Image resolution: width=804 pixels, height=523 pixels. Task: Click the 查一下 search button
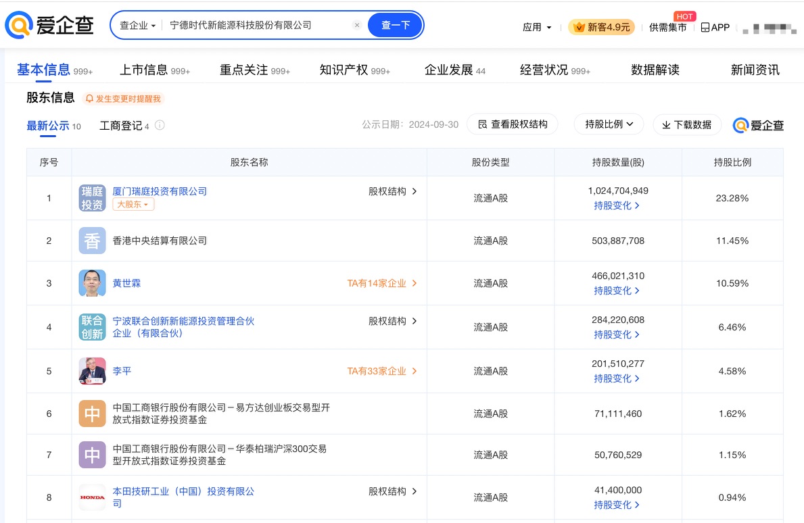[396, 25]
